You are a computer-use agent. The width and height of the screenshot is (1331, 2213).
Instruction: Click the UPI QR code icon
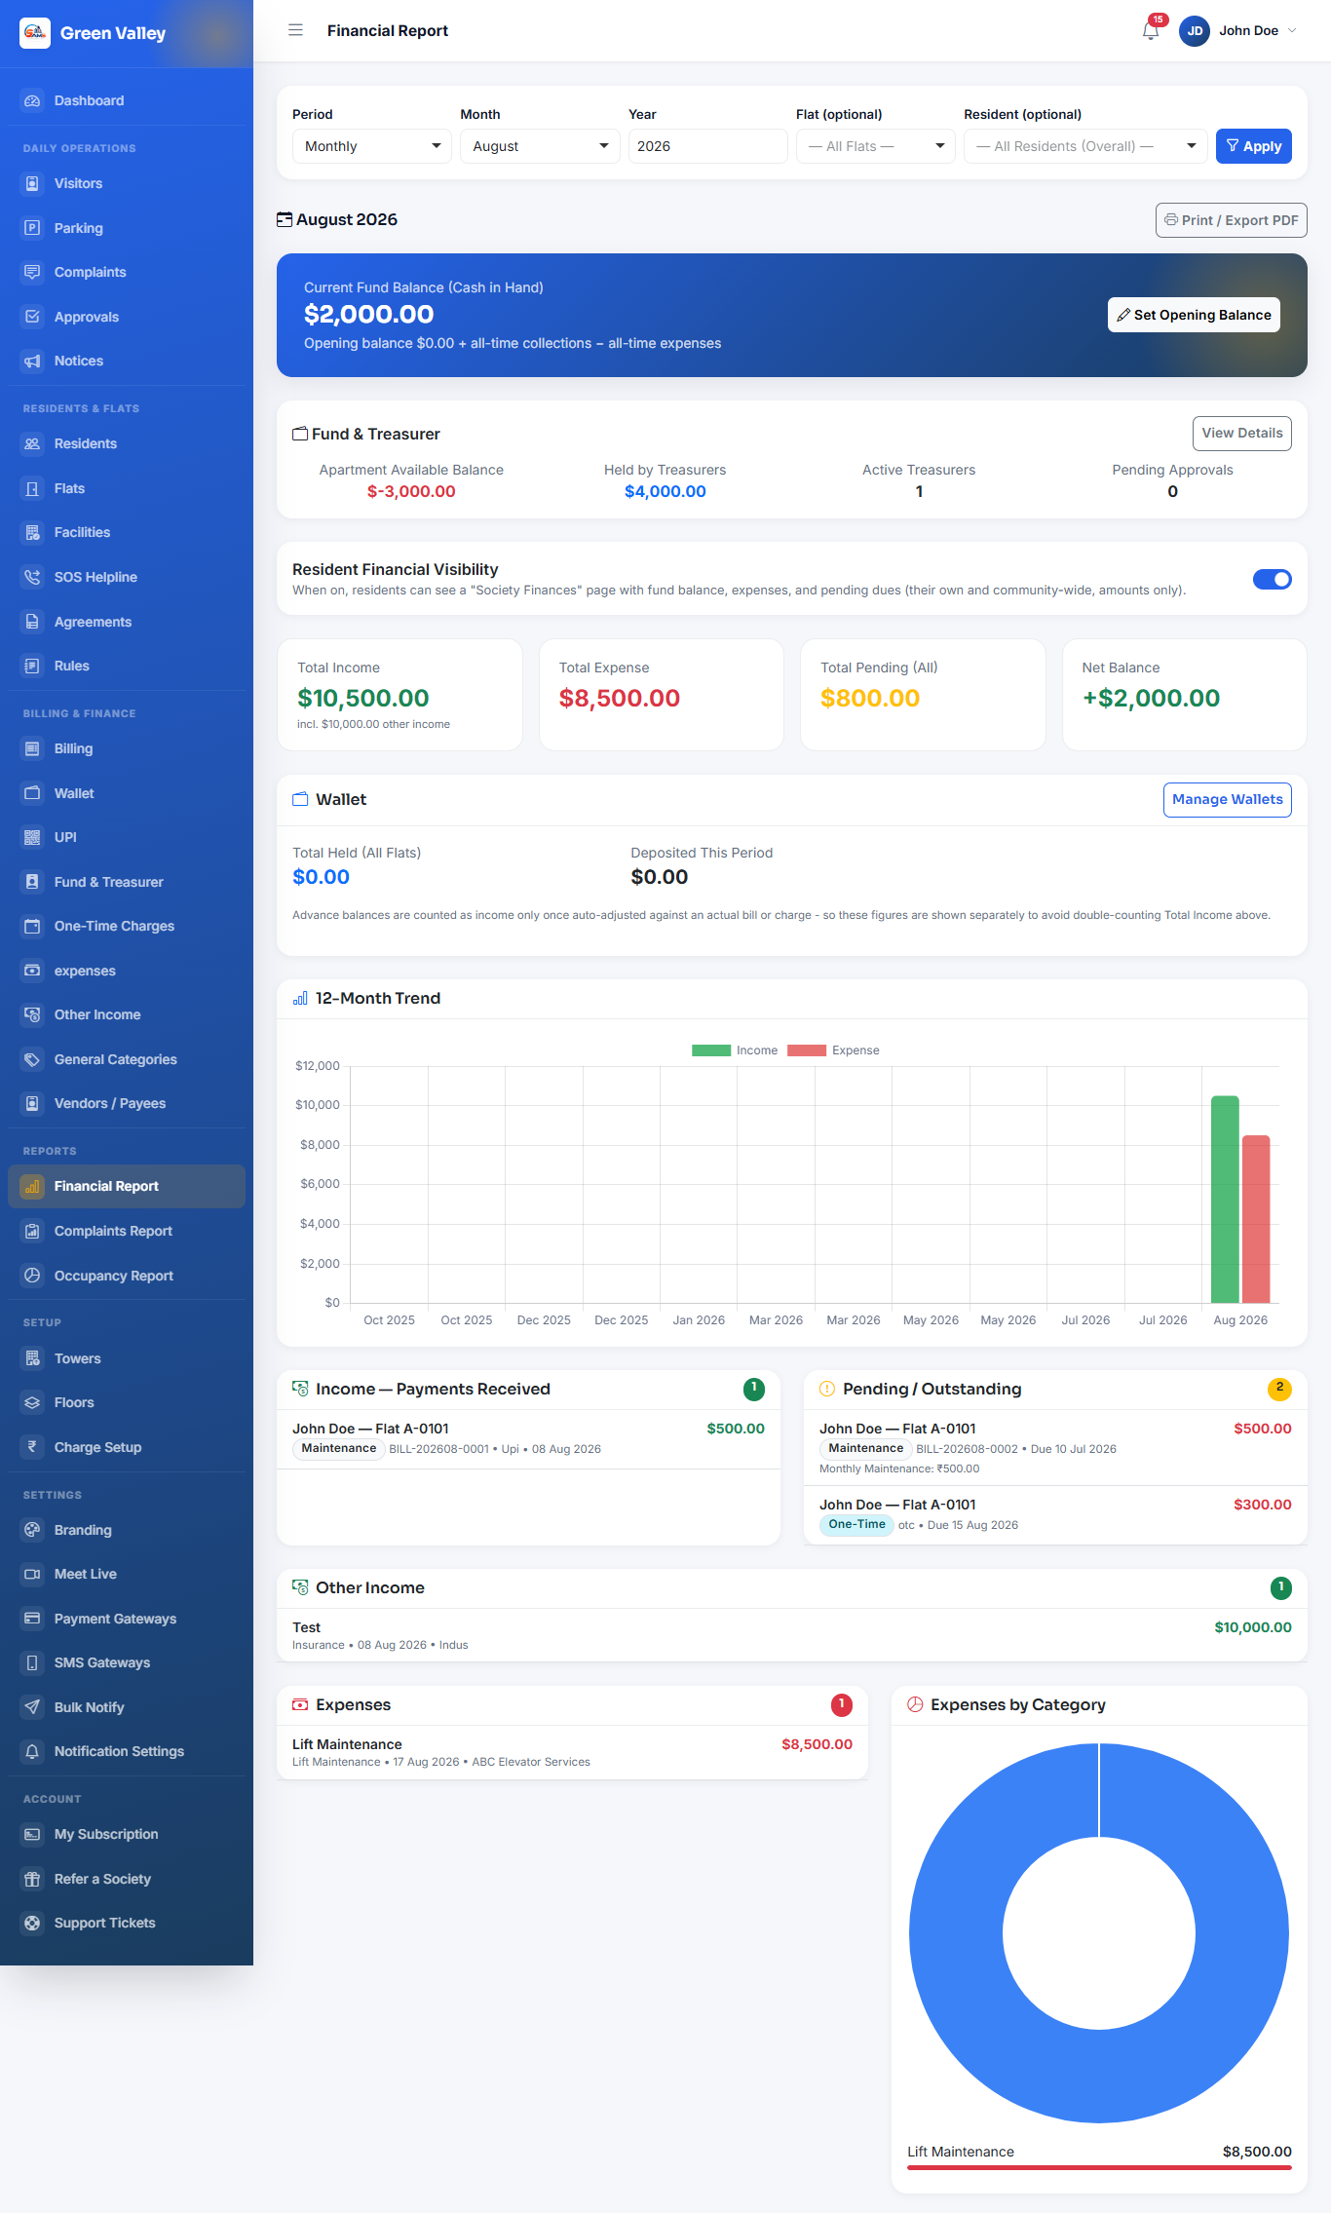(32, 837)
